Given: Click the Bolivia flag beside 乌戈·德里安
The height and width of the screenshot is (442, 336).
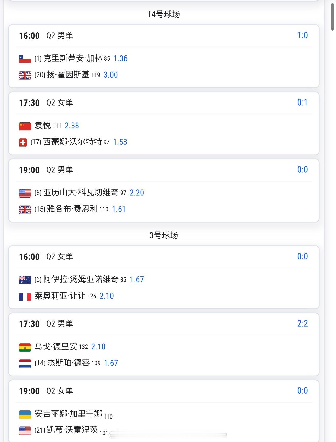Looking at the screenshot, I should coord(25,347).
